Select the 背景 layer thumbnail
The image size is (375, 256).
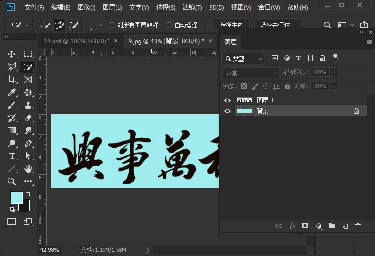(244, 111)
